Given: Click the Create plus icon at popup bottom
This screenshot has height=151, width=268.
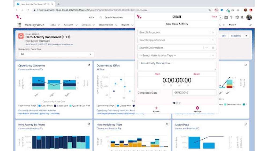Looking at the screenshot, I should (156, 108).
